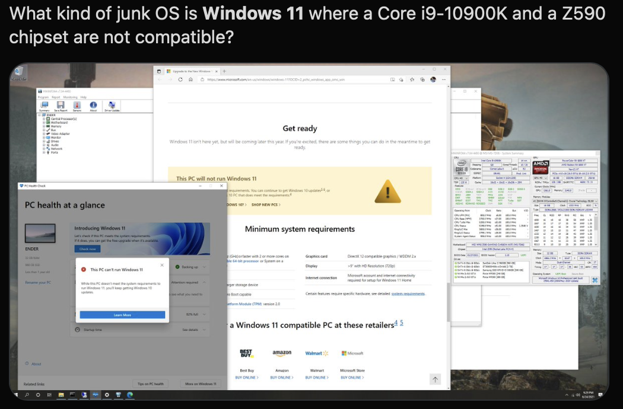Expand the Central Processor(s) node
Screen dimensions: 623x409
[x=44, y=119]
